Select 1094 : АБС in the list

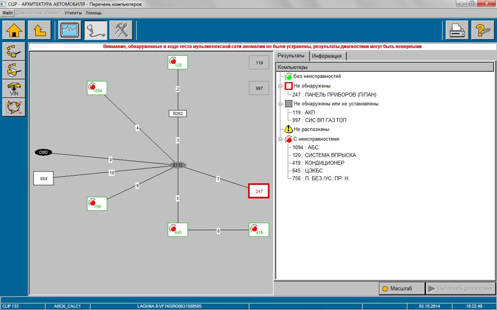click(x=305, y=147)
